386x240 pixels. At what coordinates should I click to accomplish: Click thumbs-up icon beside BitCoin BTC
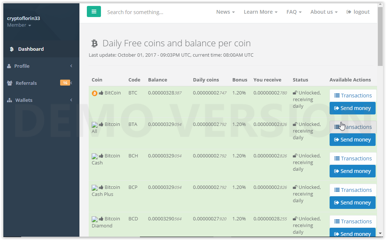pos(101,93)
